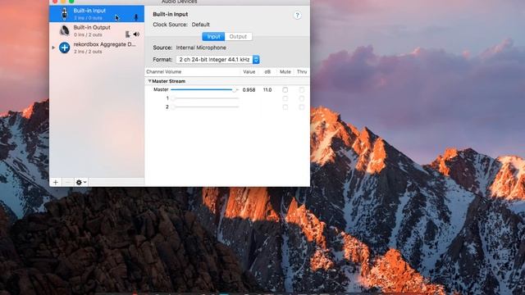Click the Master dB value 11.0 field
The width and height of the screenshot is (525, 295).
(267, 89)
